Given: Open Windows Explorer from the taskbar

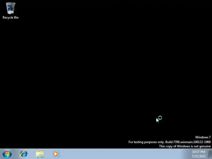Looking at the screenshot, I should pos(40,154).
